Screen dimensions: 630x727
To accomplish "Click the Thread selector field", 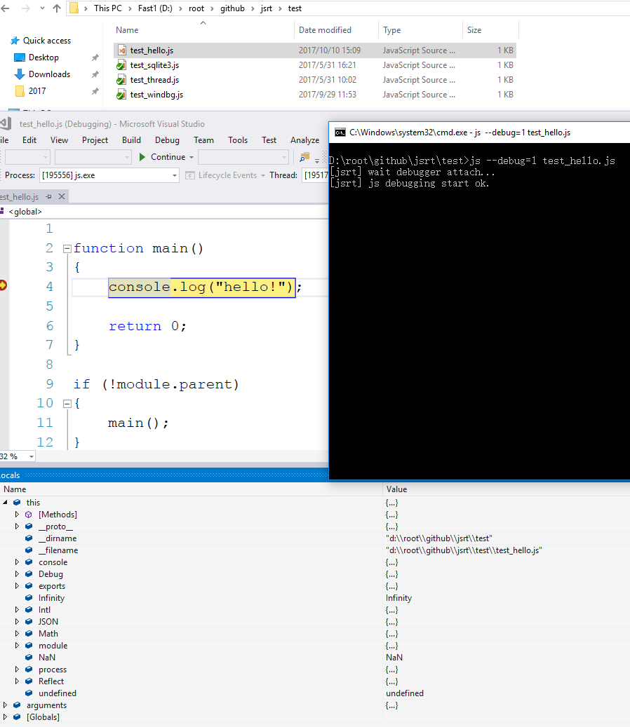I will (x=315, y=175).
